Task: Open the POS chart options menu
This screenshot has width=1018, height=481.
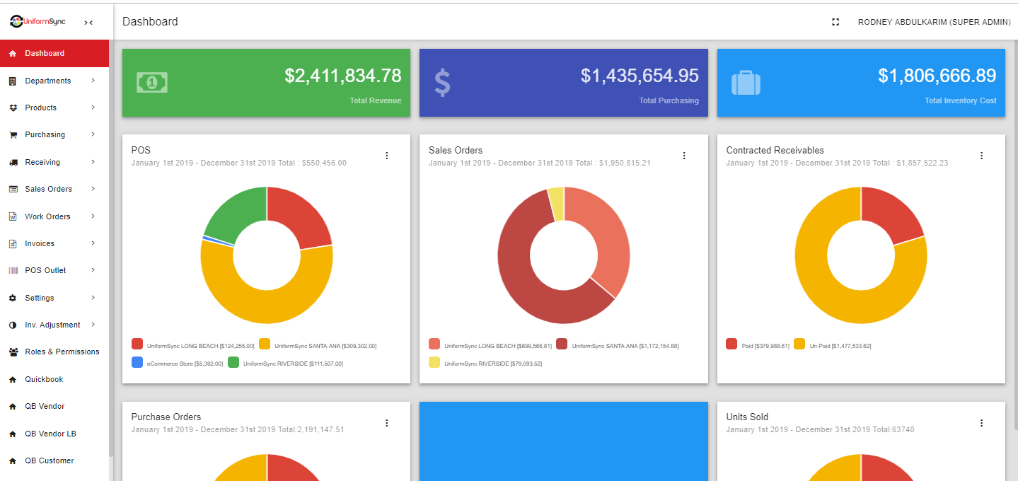Action: [x=387, y=156]
